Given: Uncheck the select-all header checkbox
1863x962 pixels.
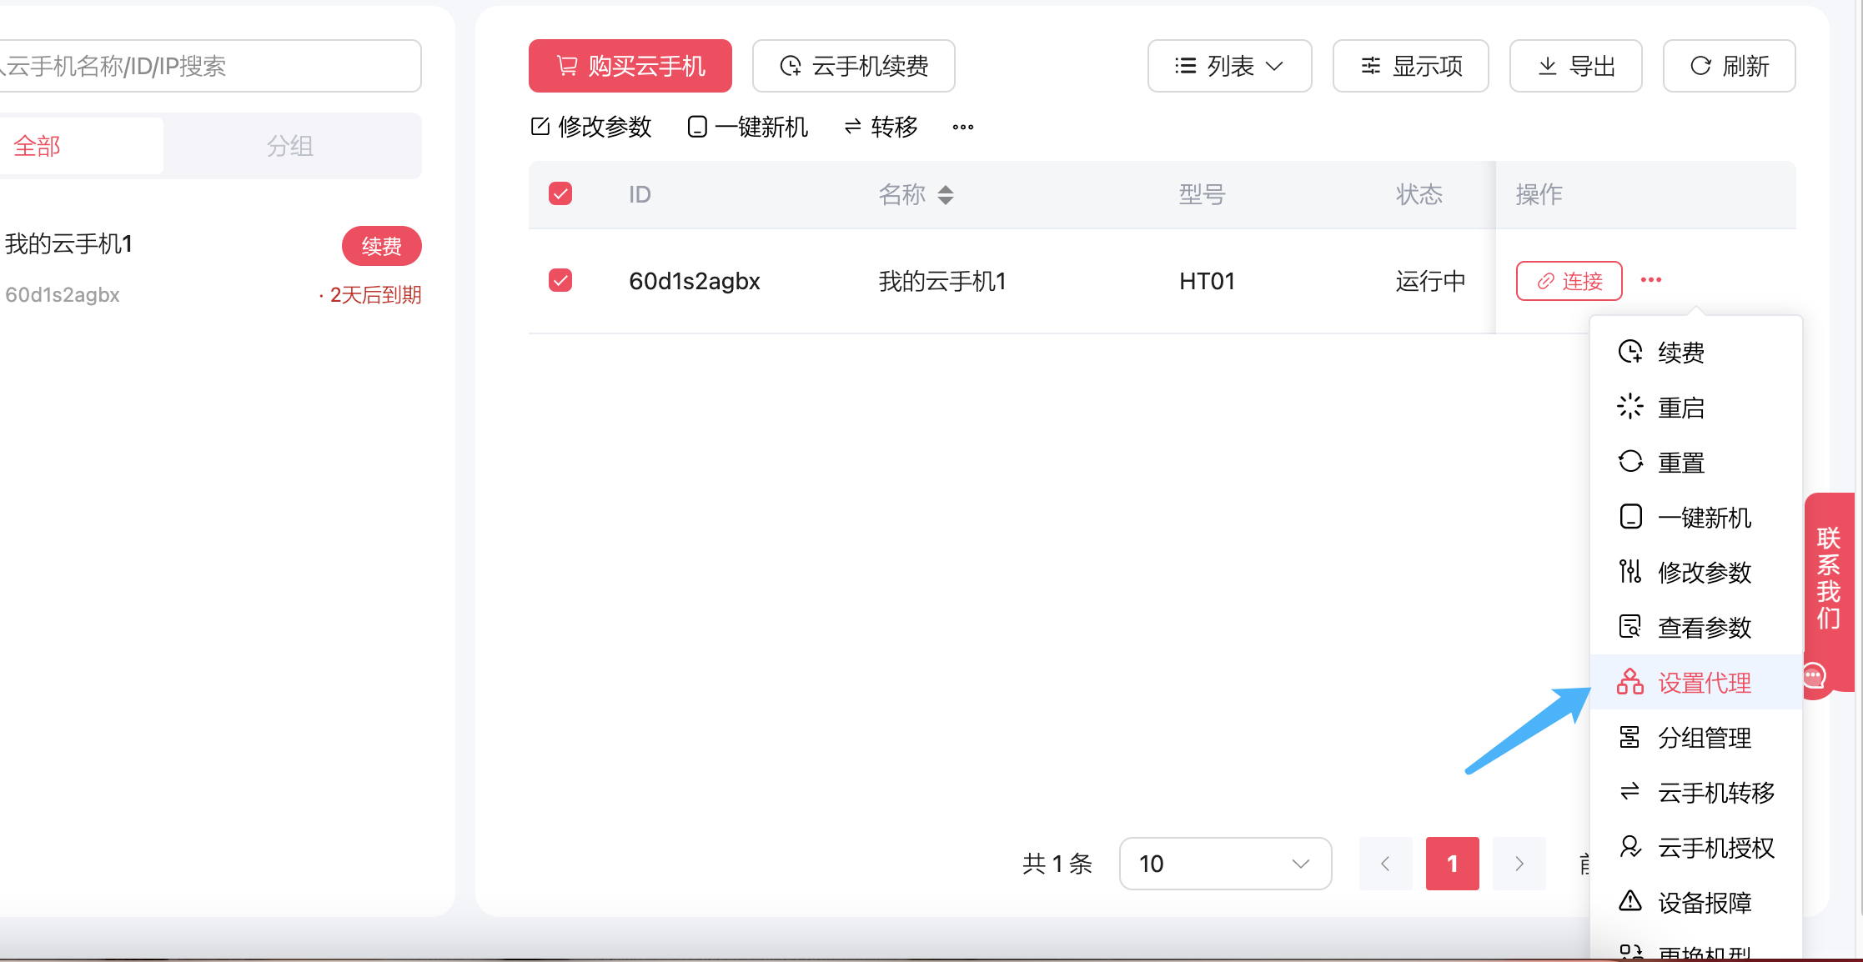Looking at the screenshot, I should tap(560, 194).
